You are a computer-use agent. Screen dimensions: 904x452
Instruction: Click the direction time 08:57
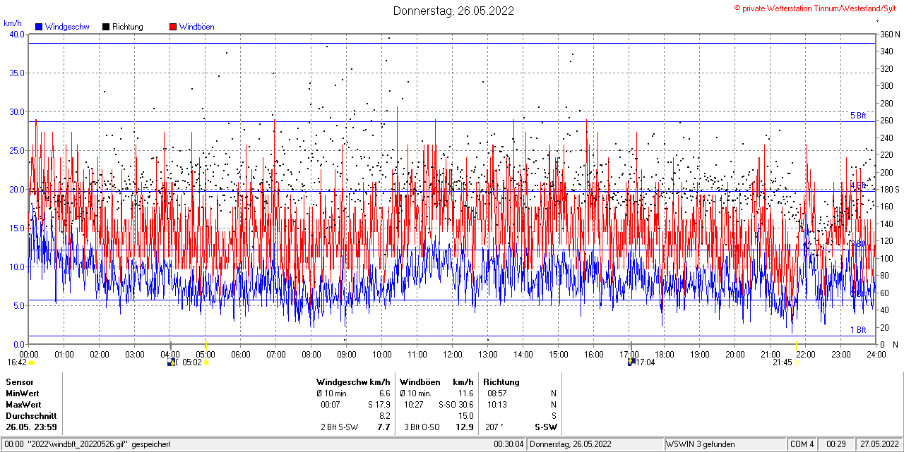tap(497, 393)
